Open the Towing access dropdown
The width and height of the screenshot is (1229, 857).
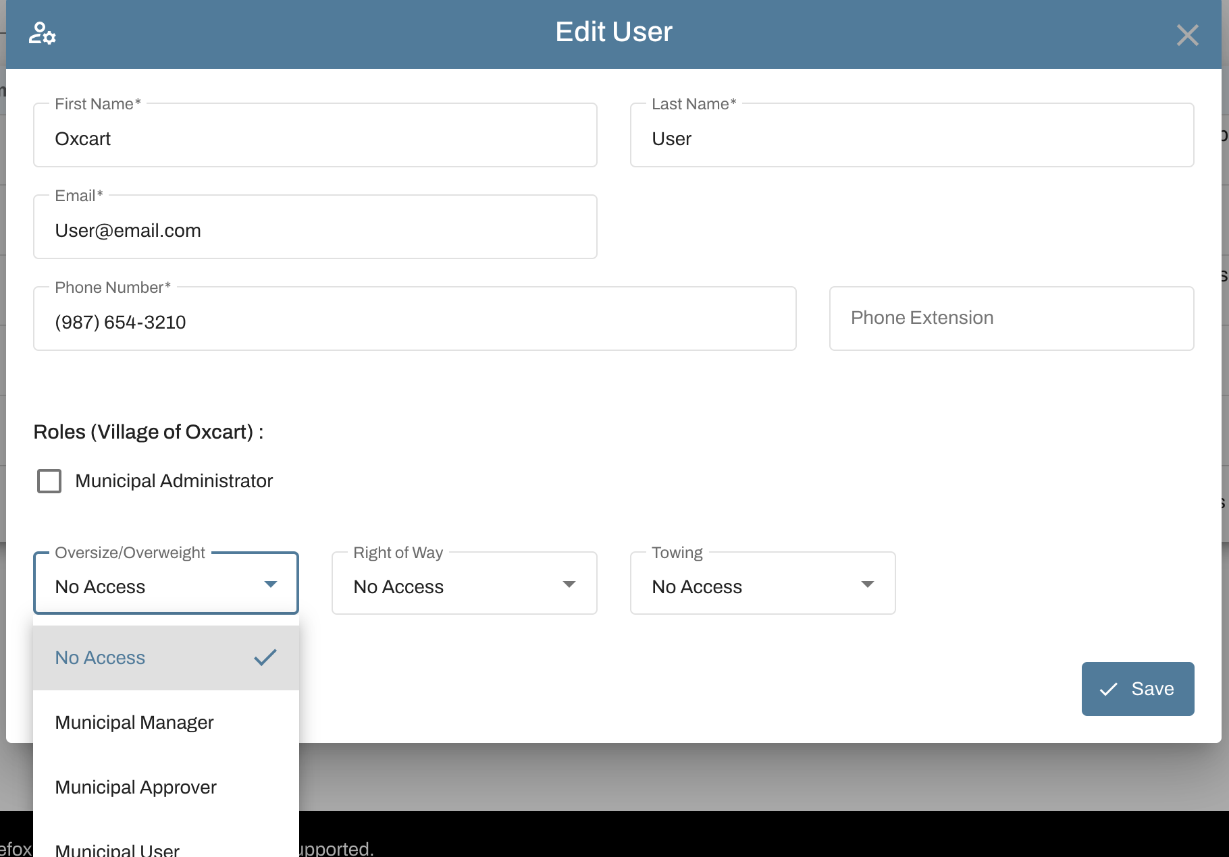(763, 584)
